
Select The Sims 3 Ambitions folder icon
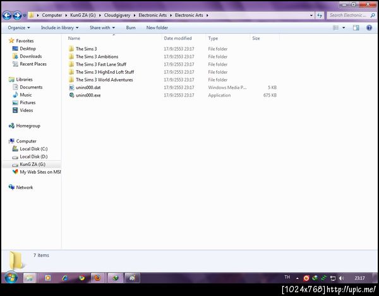(x=71, y=57)
